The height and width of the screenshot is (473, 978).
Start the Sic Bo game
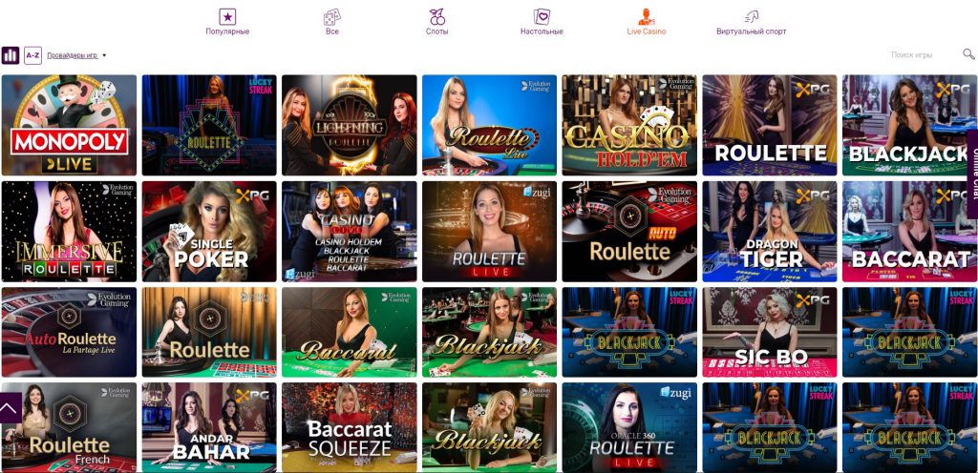[770, 332]
